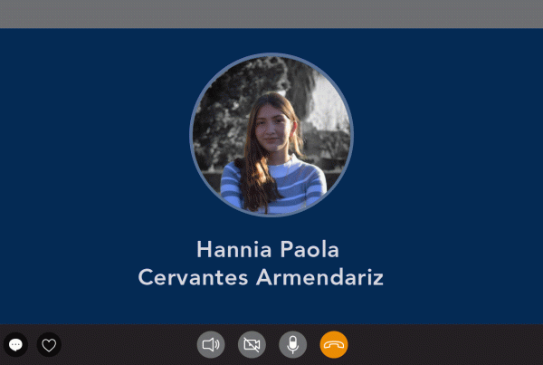Viewport: 543px width, 365px height.
Task: Add the heart reaction to the call
Action: [49, 344]
